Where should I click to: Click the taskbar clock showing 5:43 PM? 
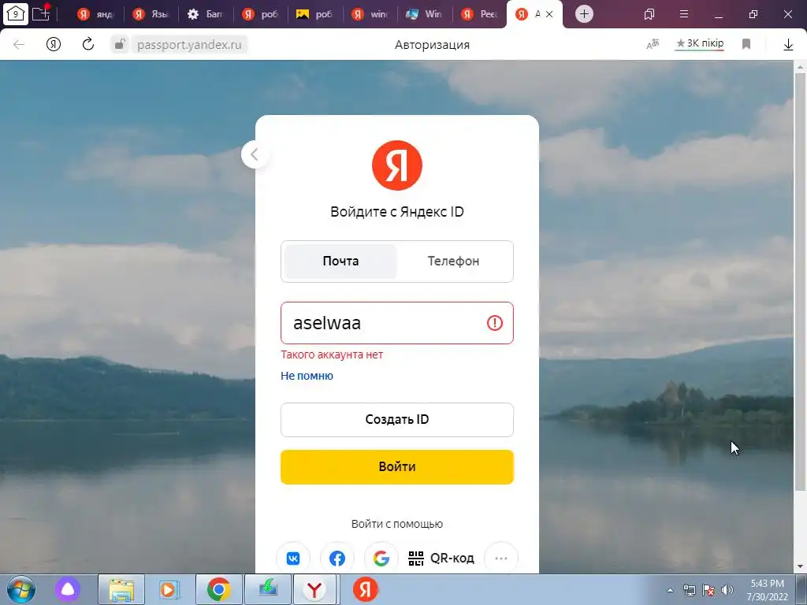click(x=767, y=590)
